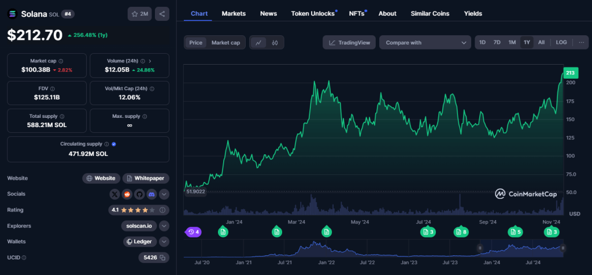The width and height of the screenshot is (592, 275).
Task: Click the news marker labeled 3 near Jul '24
Action: click(428, 231)
